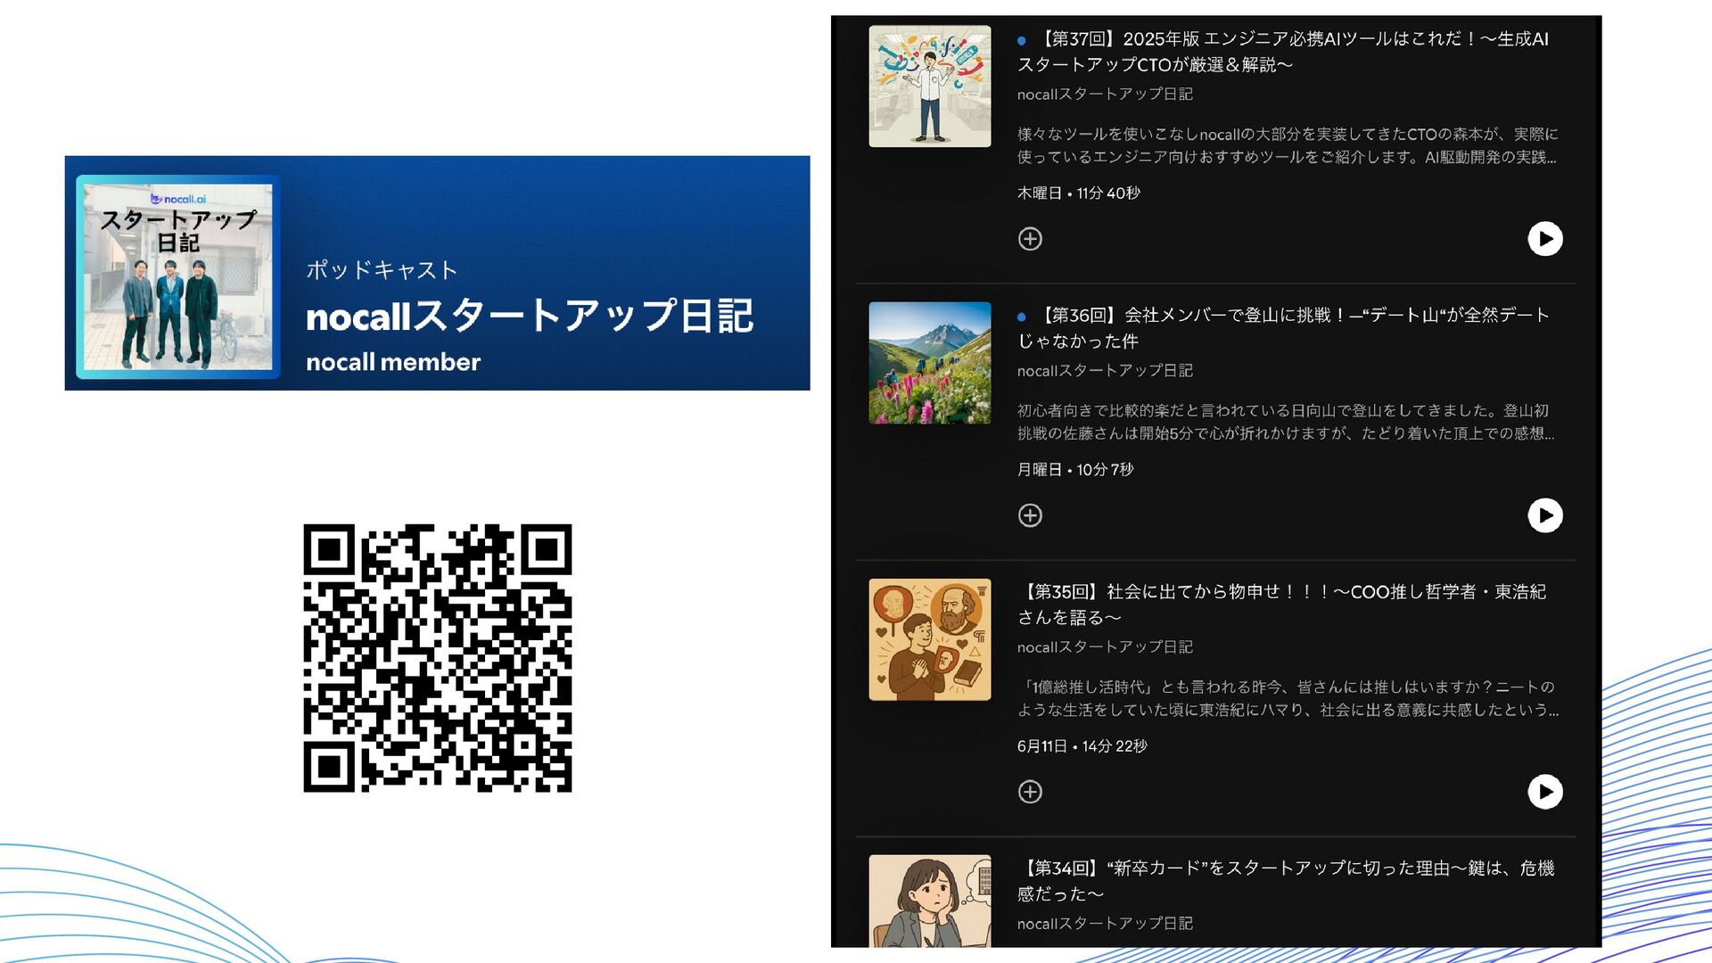Click nocallスタートアップ日記 show link under episode 35

click(x=1105, y=646)
